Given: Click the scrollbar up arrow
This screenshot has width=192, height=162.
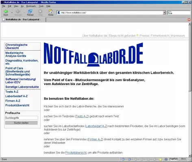Looking at the screenshot, I should click(x=190, y=24).
